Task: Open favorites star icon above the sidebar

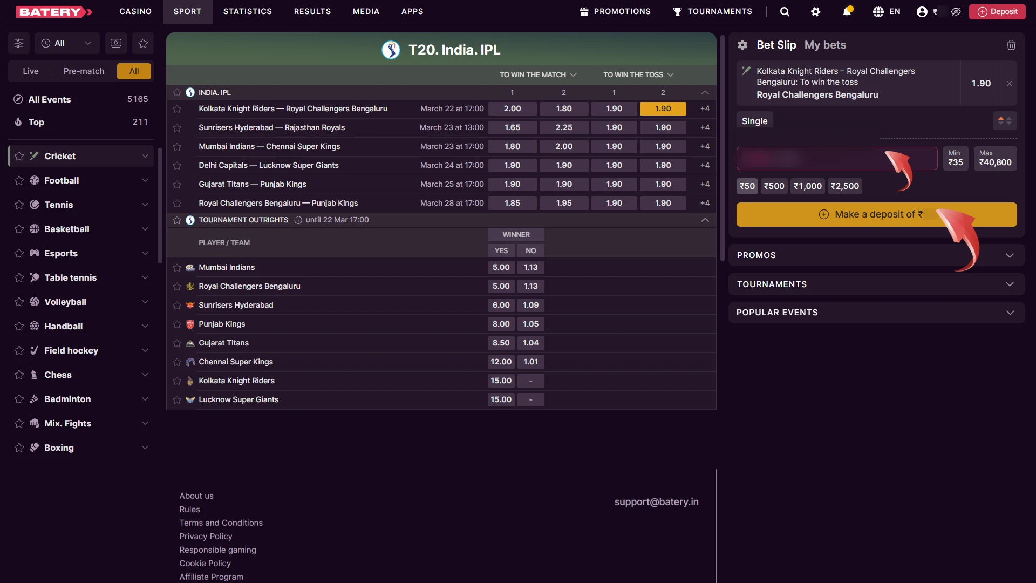Action: [x=142, y=43]
